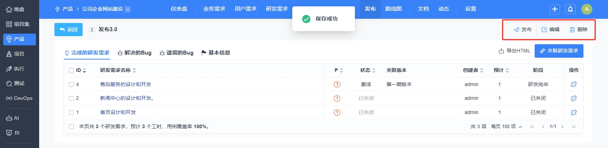Open the 每页 100 项 page-size dropdown

(x=507, y=126)
